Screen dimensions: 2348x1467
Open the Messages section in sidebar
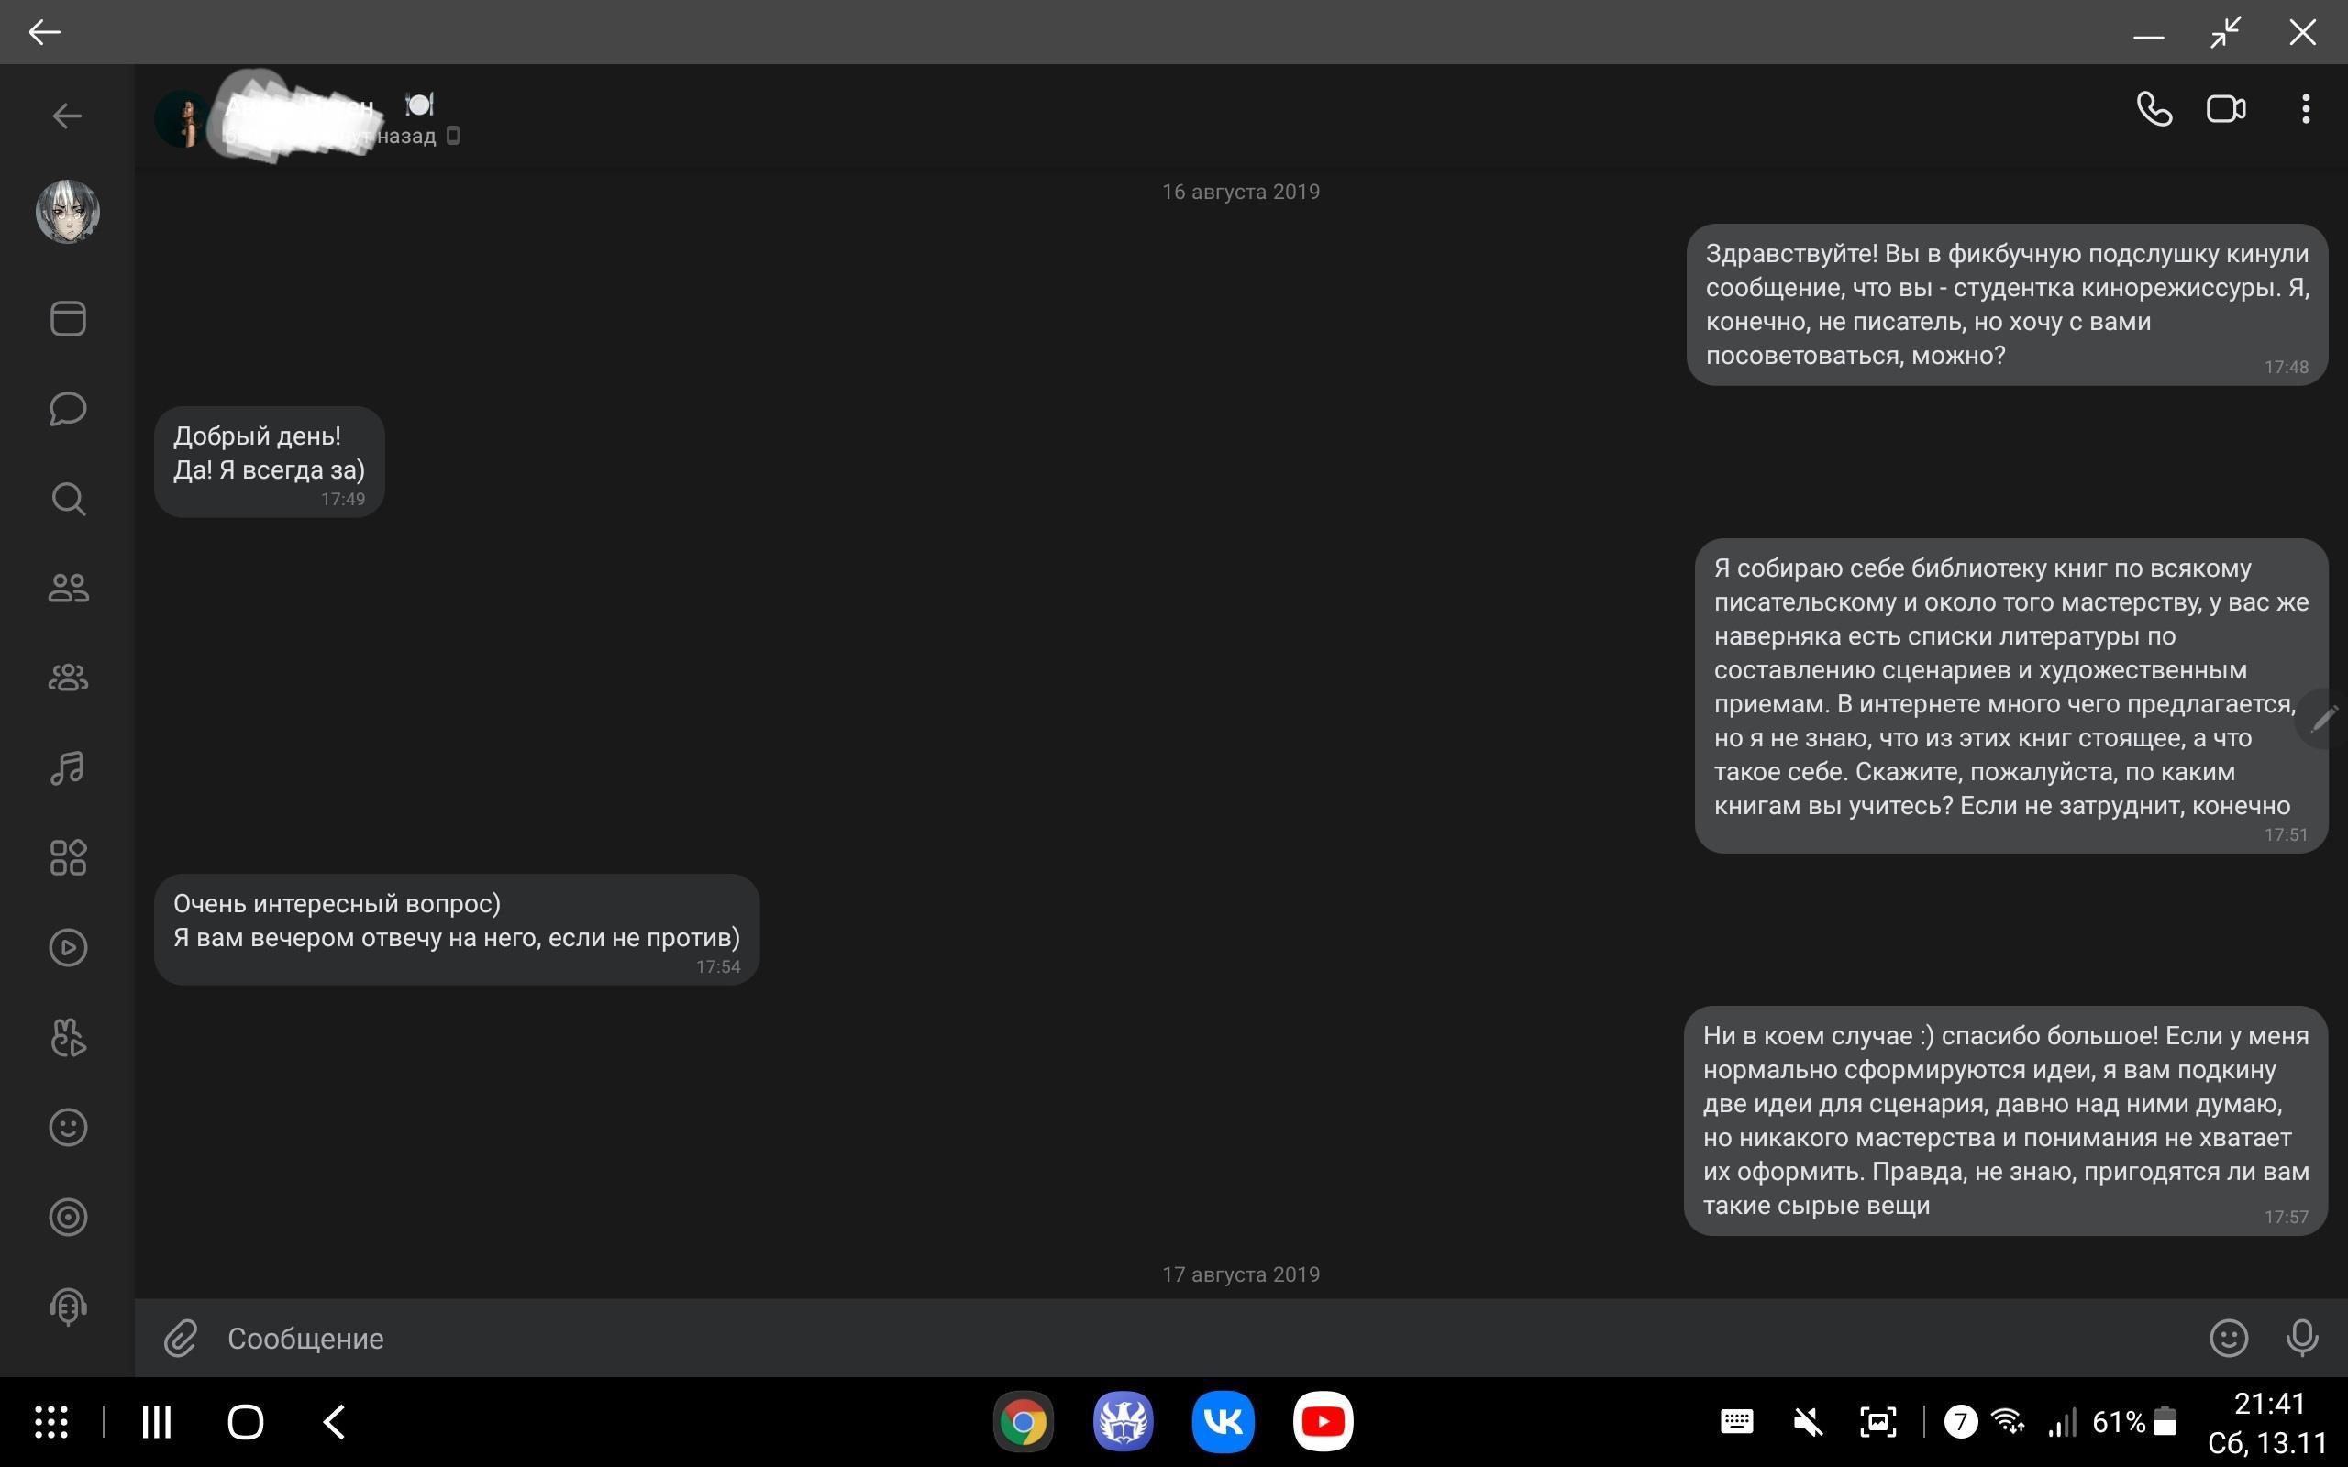68,409
